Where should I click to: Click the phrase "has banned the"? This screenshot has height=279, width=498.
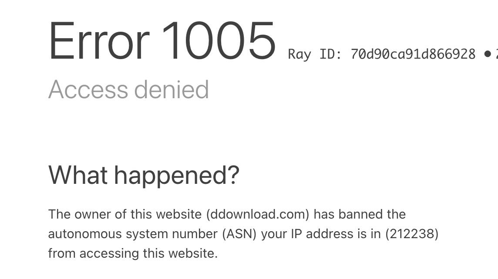[360, 214]
